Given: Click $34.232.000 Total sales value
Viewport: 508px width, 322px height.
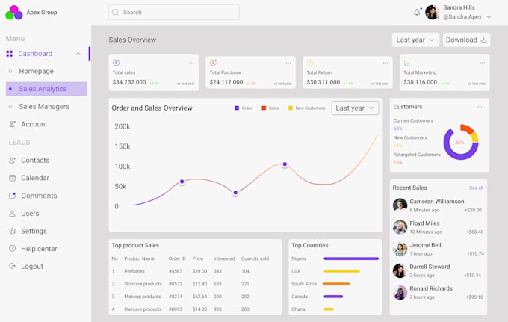Looking at the screenshot, I should tap(129, 82).
